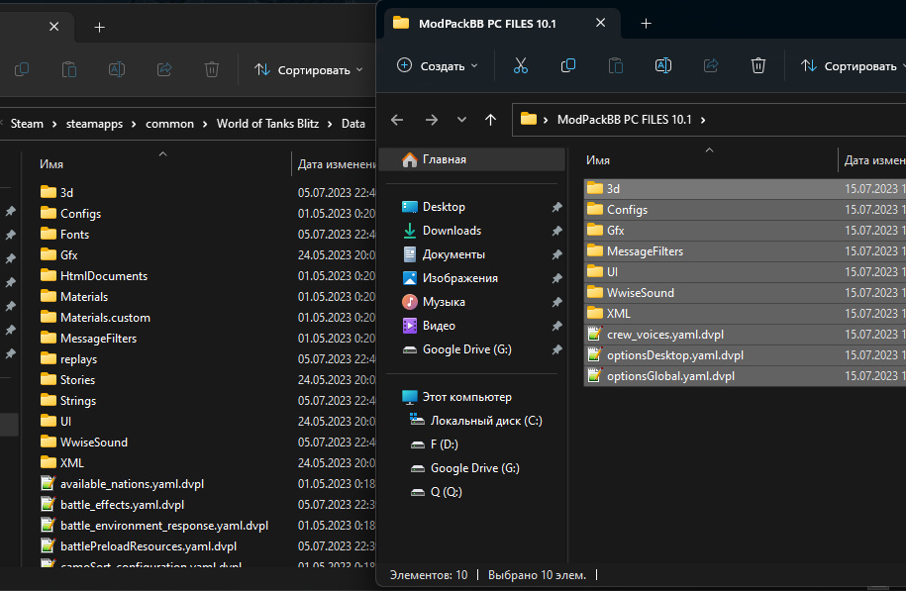Click Paste icon in left Data window toolbar
The image size is (906, 591).
coord(69,70)
